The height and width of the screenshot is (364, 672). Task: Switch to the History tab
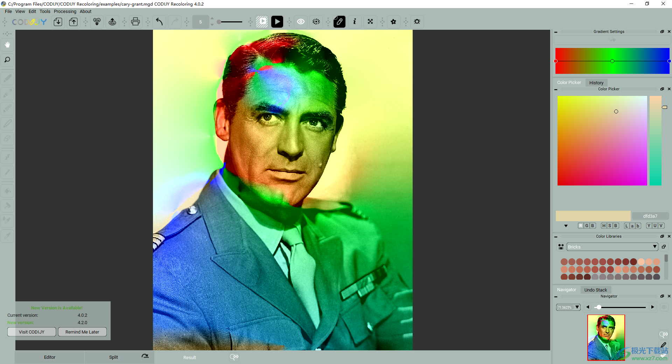[596, 83]
